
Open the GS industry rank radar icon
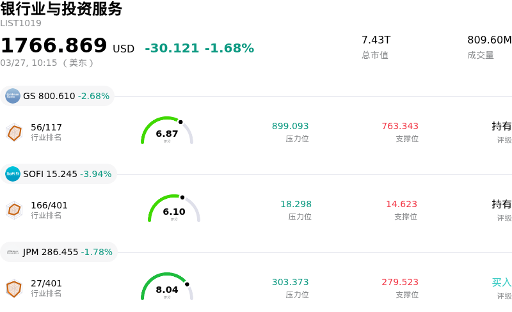[x=14, y=132]
